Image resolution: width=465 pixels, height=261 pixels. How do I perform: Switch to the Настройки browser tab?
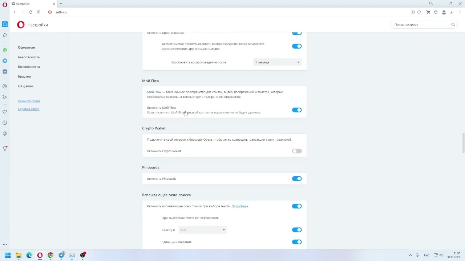click(33, 4)
